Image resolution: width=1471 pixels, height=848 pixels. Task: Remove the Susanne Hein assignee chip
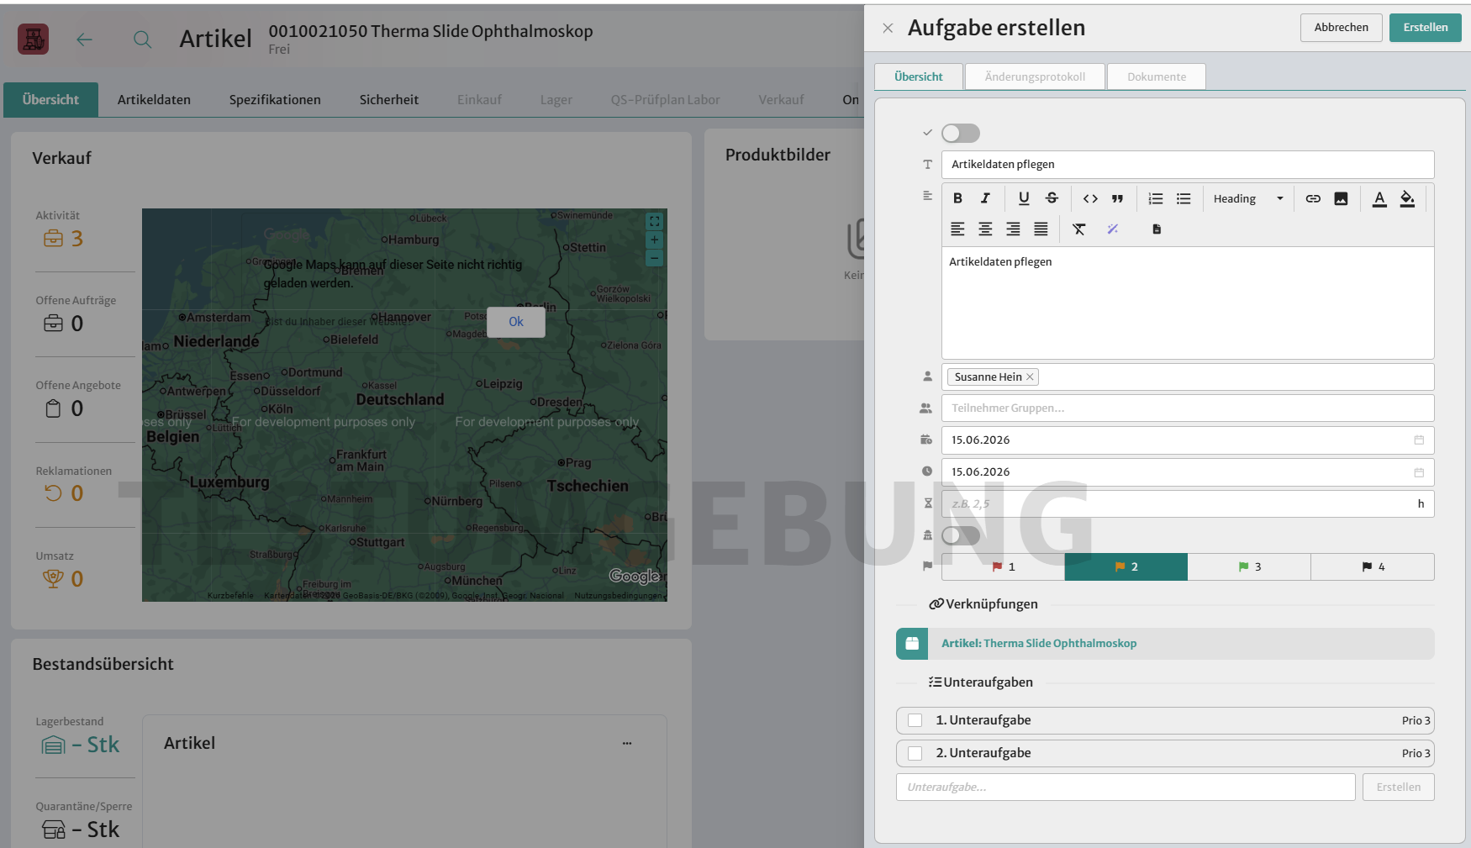(x=1030, y=377)
